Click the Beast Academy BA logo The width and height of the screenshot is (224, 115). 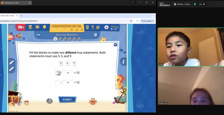[x=21, y=27]
